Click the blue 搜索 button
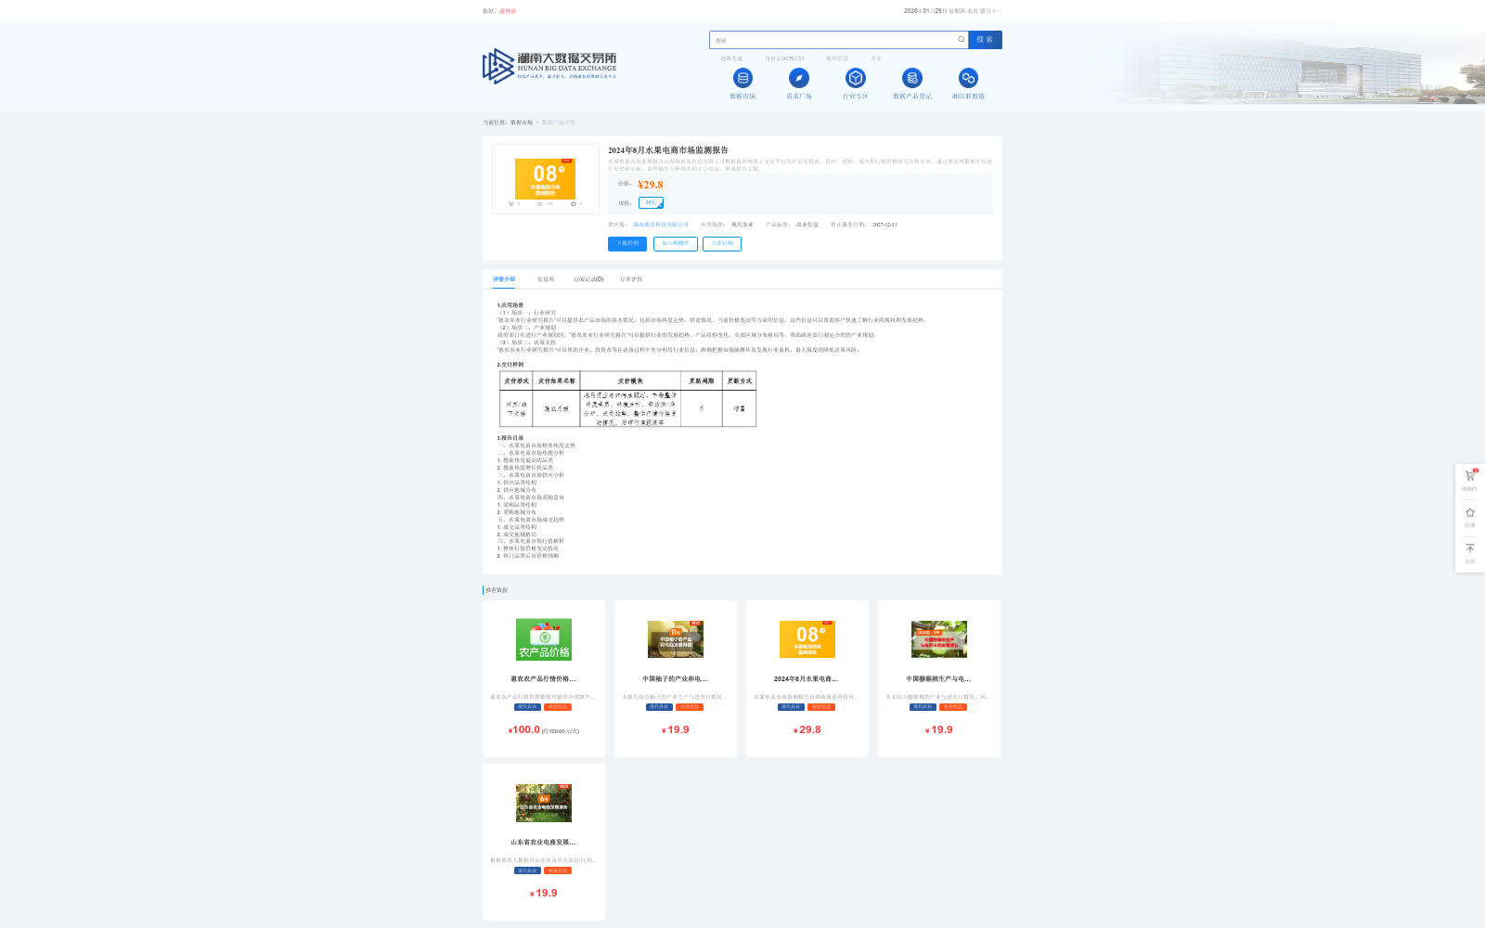 click(x=985, y=40)
